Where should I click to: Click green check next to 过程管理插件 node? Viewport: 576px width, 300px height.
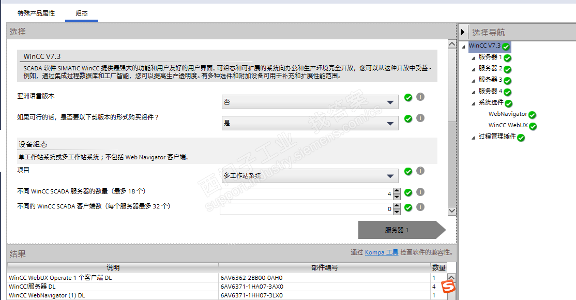(521, 138)
